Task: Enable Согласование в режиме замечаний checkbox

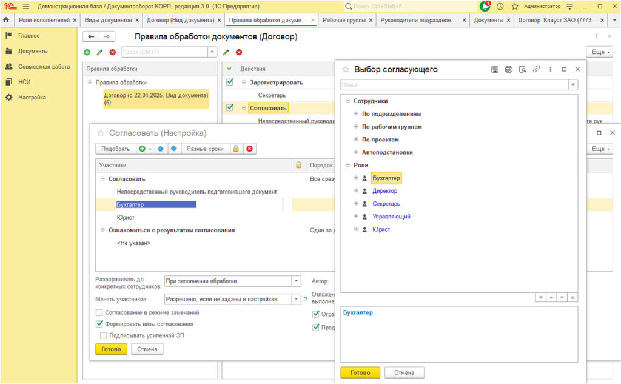Action: point(99,312)
